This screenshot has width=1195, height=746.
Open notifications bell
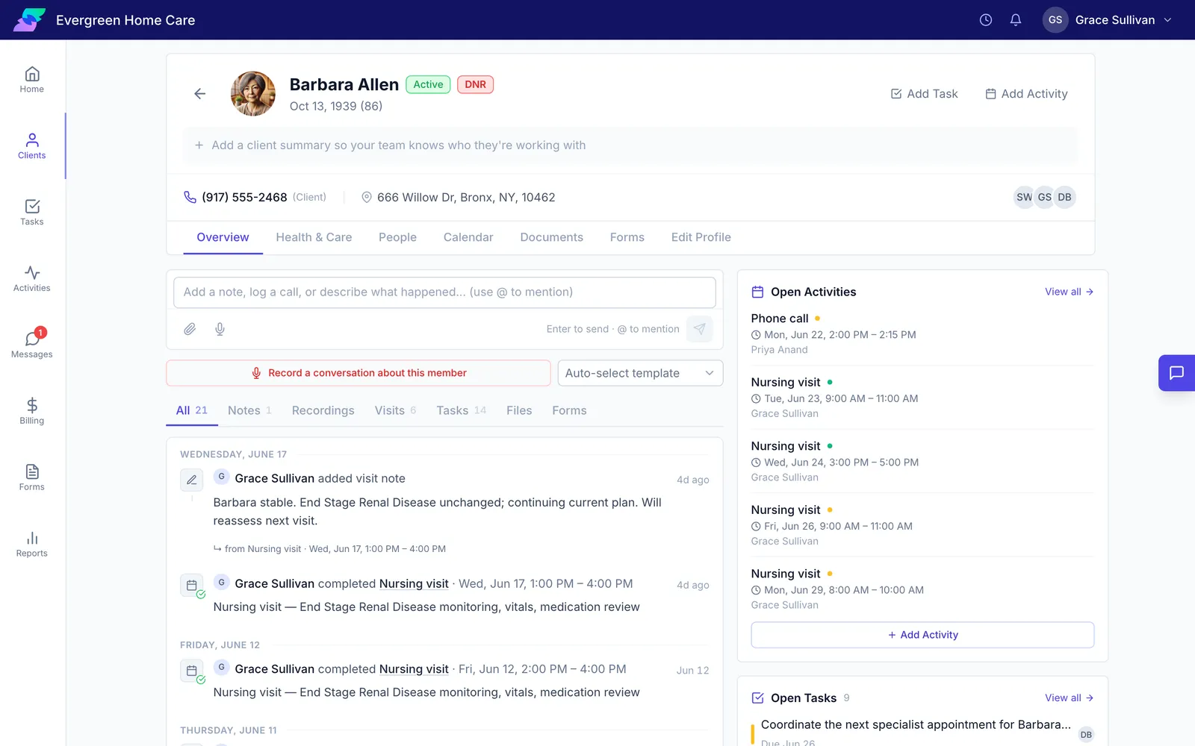pos(1016,20)
